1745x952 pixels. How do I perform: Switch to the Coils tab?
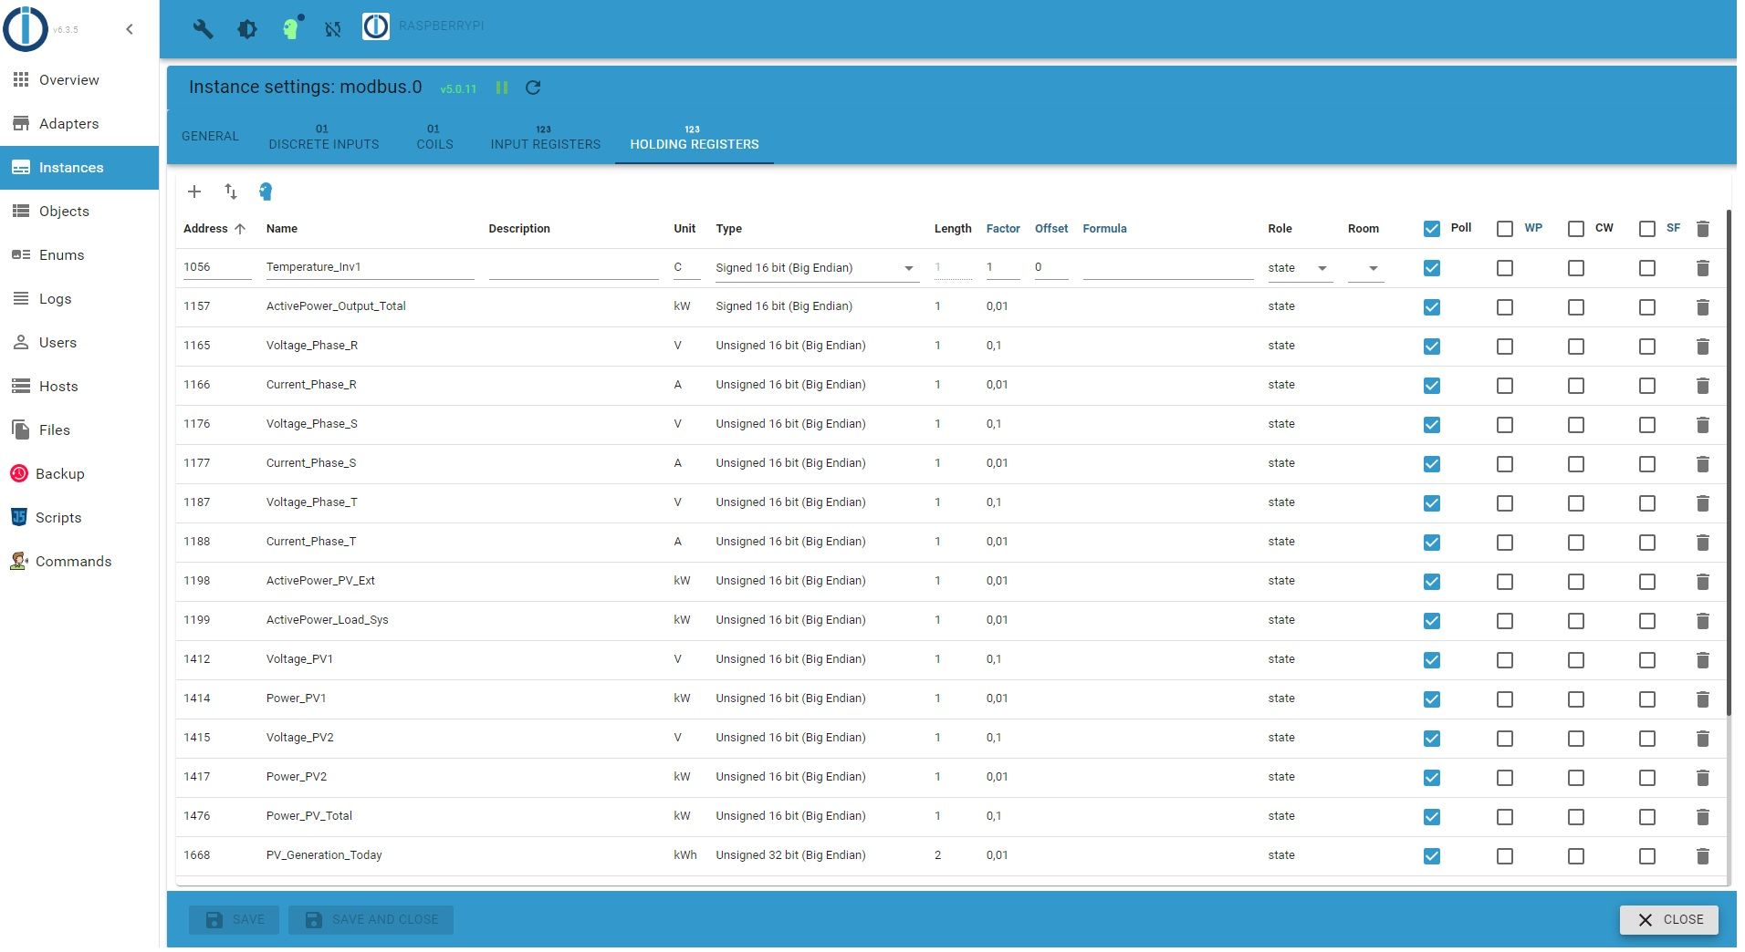[434, 137]
